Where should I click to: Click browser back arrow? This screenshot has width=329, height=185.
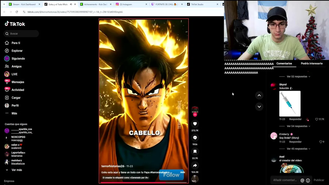pyautogui.click(x=4, y=12)
